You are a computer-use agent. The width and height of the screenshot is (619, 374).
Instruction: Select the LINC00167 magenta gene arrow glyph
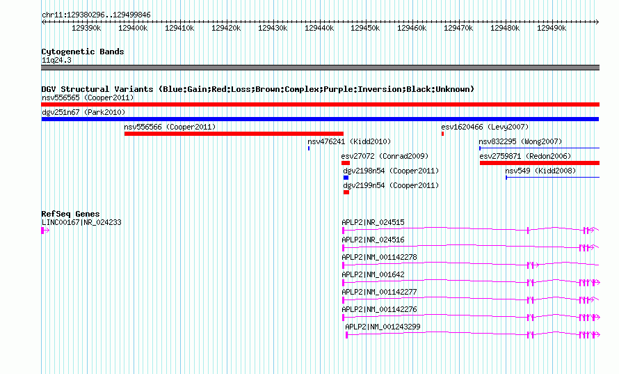pyautogui.click(x=45, y=231)
